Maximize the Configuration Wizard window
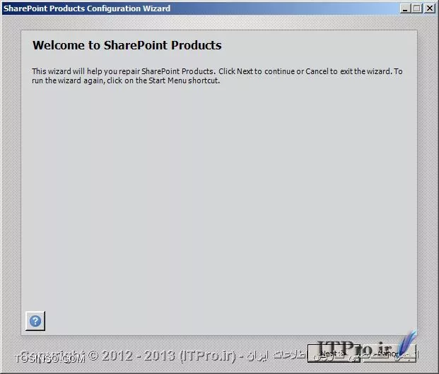The image size is (439, 374). [x=416, y=8]
